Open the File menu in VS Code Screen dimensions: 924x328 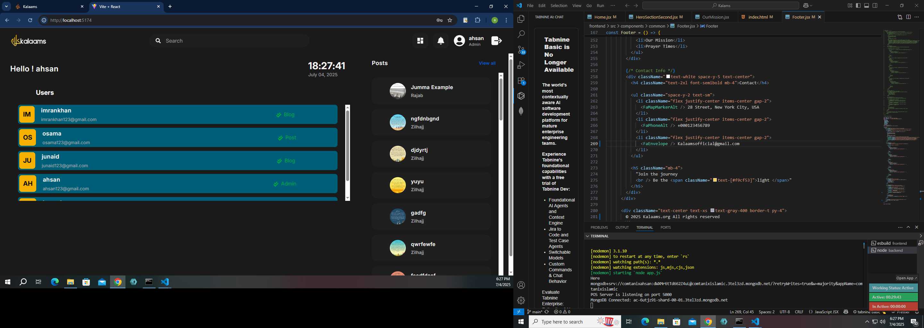click(x=530, y=6)
